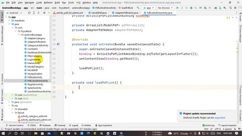Open the Refactor menu

[x=48, y=3]
